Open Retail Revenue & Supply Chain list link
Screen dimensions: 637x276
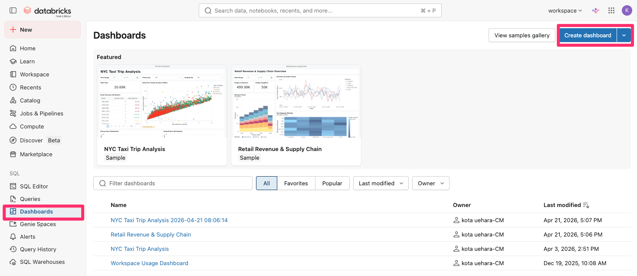151,234
